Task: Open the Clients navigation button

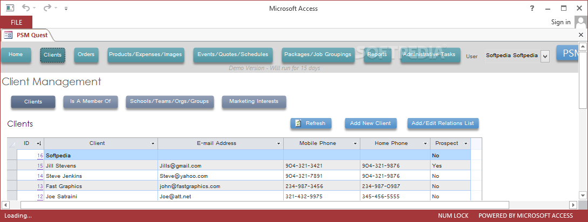Action: (52, 55)
